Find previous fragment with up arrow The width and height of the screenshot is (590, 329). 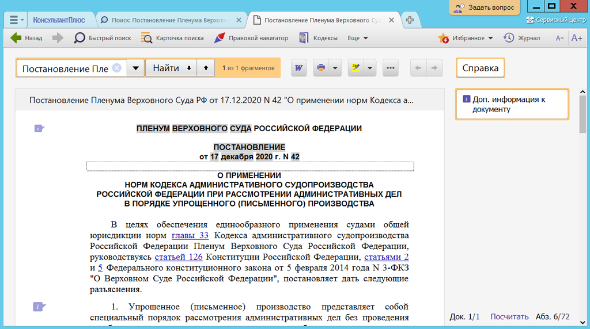click(x=206, y=68)
